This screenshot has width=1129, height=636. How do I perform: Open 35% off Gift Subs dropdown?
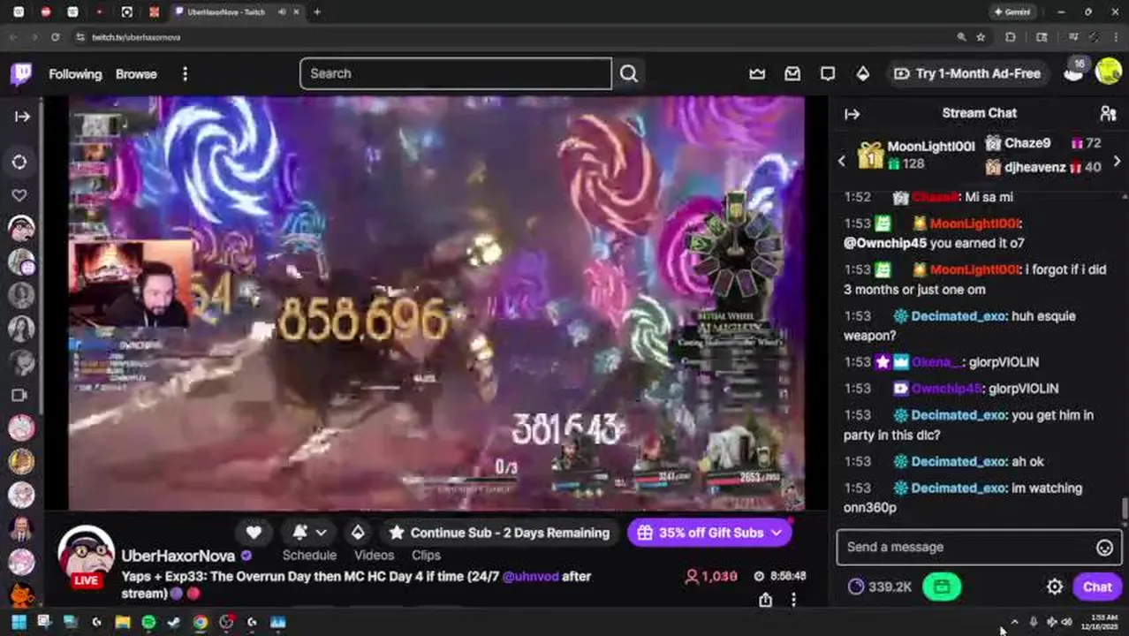709,533
